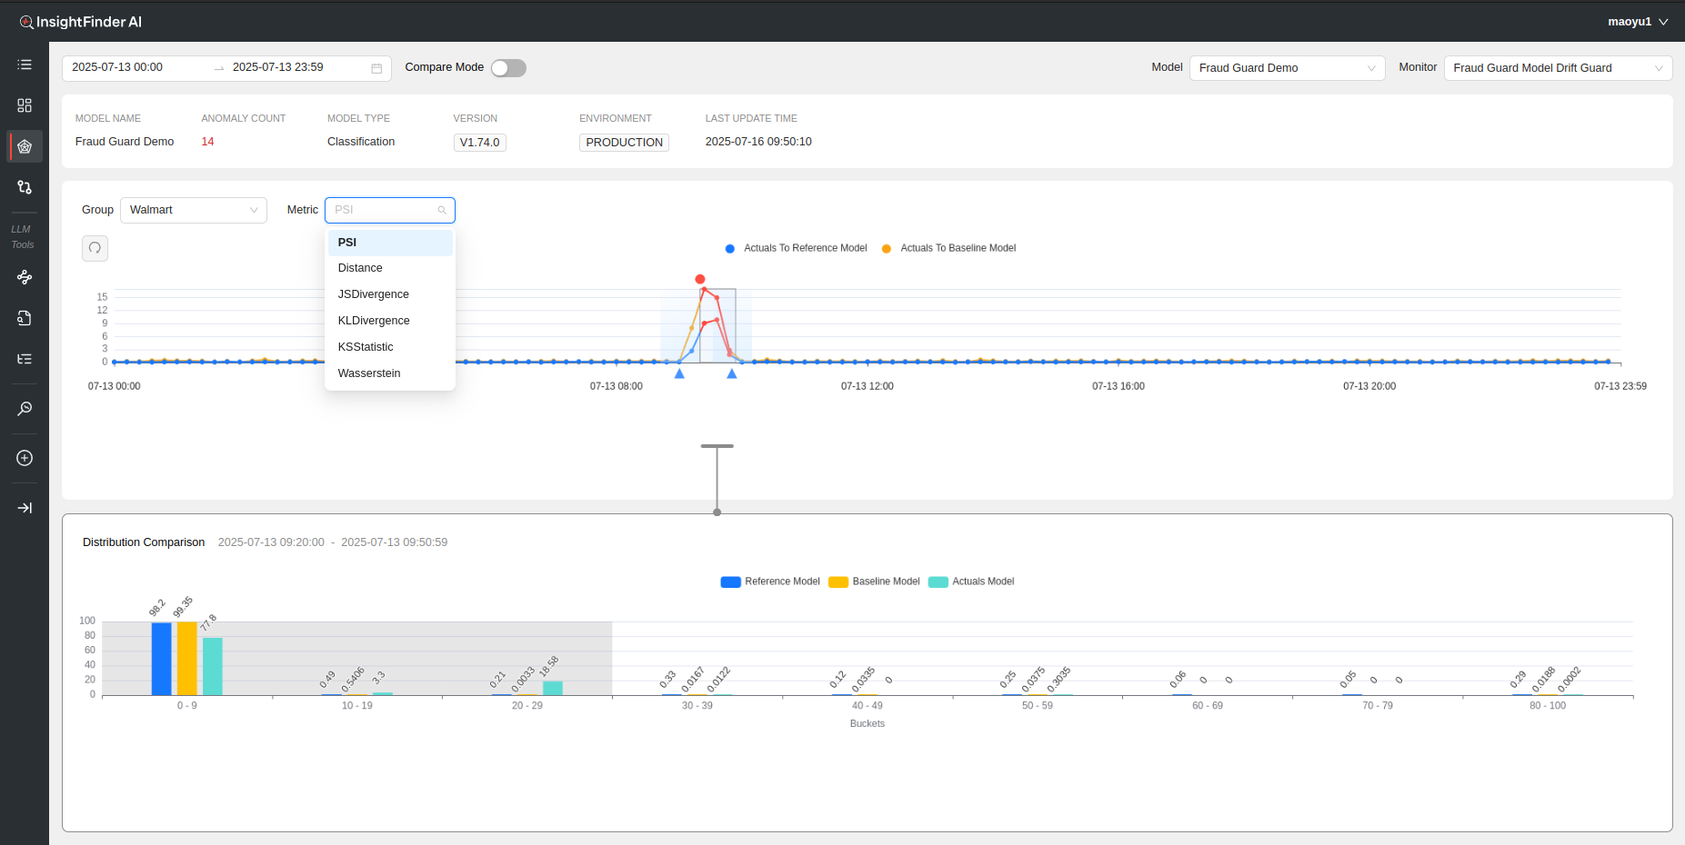The height and width of the screenshot is (845, 1685).
Task: Open the Model dropdown showing Fraud Guard Demo
Action: tap(1286, 68)
